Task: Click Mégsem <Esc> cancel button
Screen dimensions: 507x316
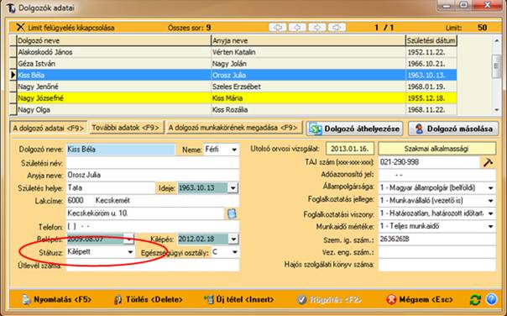Action: pos(420,300)
